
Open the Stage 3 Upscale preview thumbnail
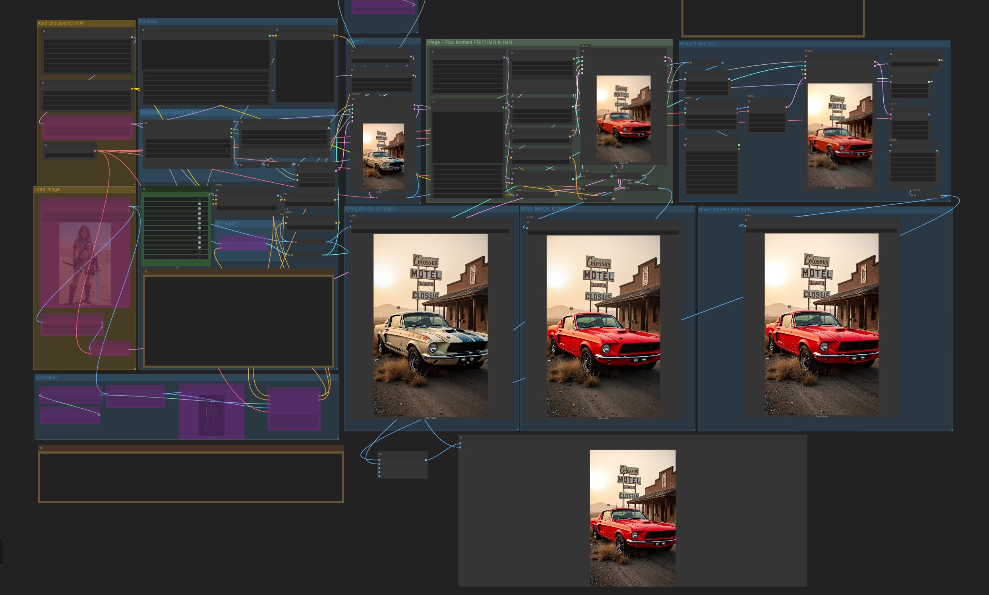[840, 135]
